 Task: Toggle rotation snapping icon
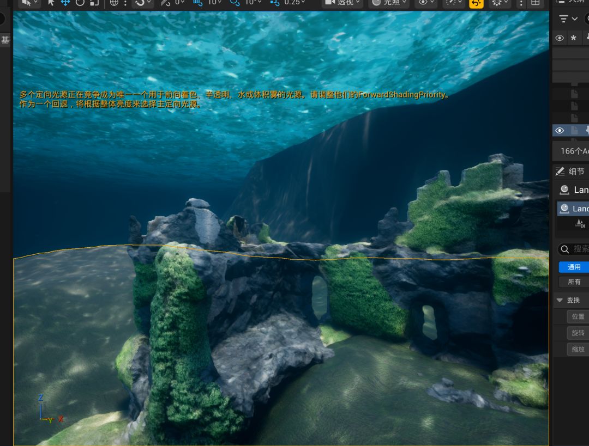click(x=235, y=3)
